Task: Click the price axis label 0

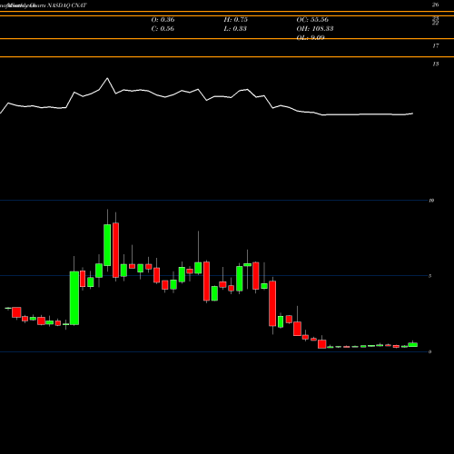Action: point(430,351)
